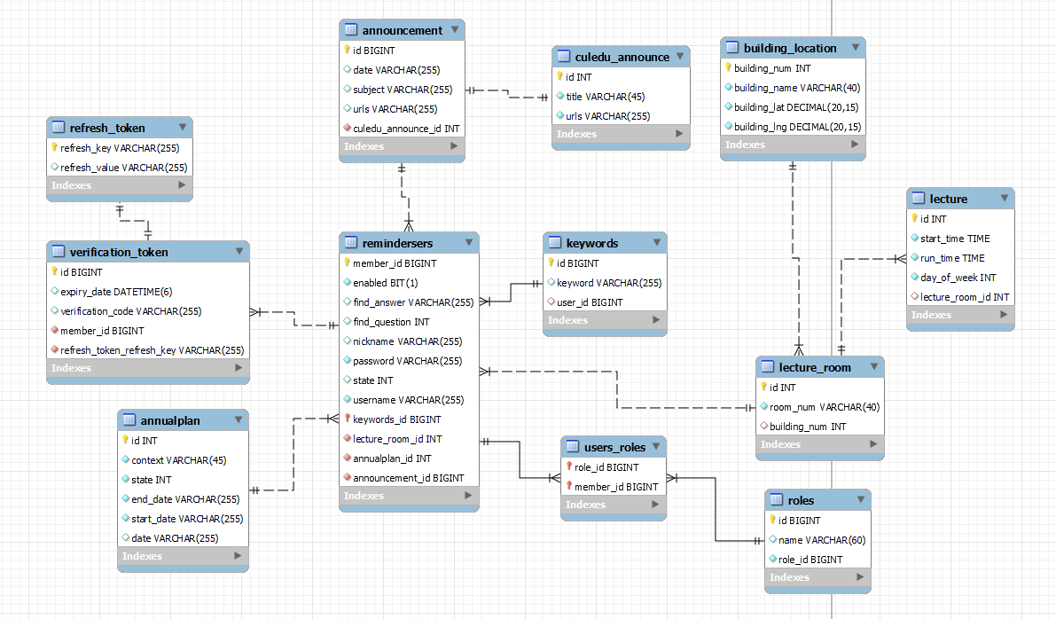Click the diamond next to state INT in annualplan
1056x619 pixels.
(x=127, y=479)
